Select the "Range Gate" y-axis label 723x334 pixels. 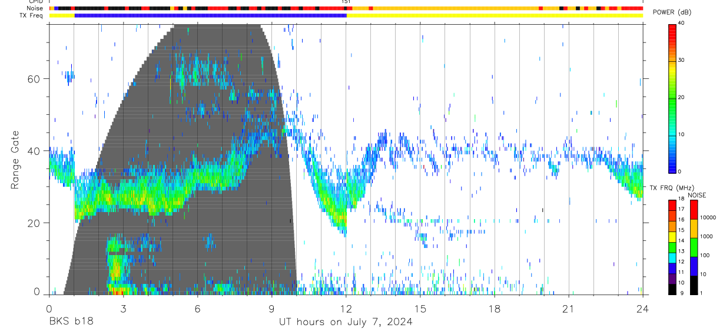click(15, 160)
